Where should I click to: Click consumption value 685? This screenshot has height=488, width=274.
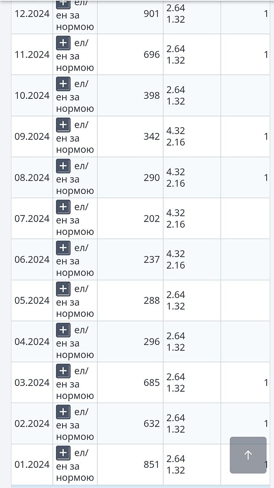coord(151,383)
